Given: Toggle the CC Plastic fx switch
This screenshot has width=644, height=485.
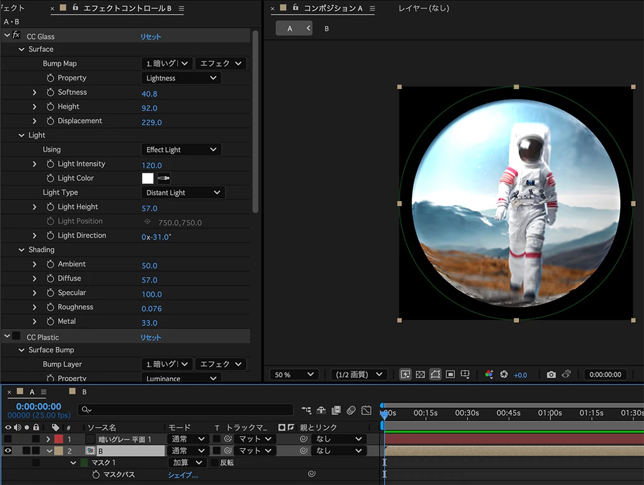Looking at the screenshot, I should (x=16, y=337).
